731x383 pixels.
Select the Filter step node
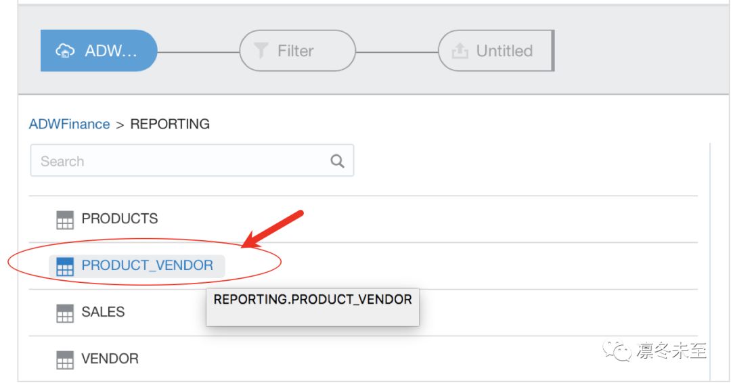(x=297, y=51)
